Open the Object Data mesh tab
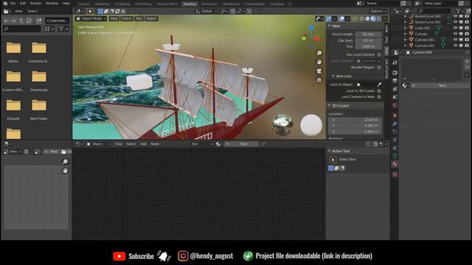This screenshot has width=472, height=265. [395, 156]
